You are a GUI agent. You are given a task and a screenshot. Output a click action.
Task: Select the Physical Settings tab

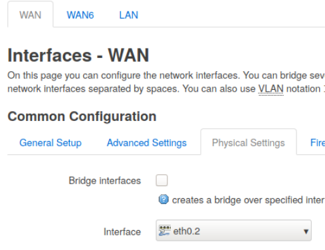pyautogui.click(x=249, y=142)
